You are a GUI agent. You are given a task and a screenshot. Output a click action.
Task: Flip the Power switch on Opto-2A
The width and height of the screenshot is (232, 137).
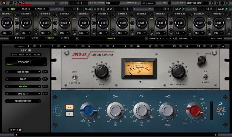point(206,76)
